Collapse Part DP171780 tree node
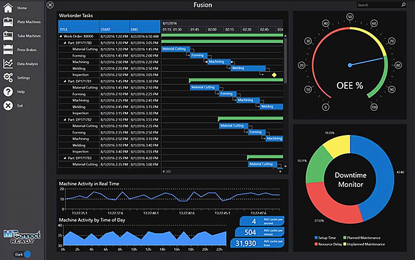The image size is (415, 260). click(x=65, y=42)
